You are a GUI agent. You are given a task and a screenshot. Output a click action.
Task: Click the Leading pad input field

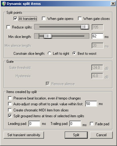coord(34,124)
